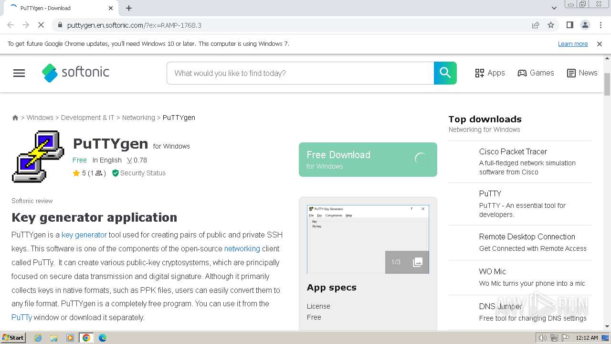The height and width of the screenshot is (344, 611).
Task: Click the browser Forward arrow
Action: (26, 25)
